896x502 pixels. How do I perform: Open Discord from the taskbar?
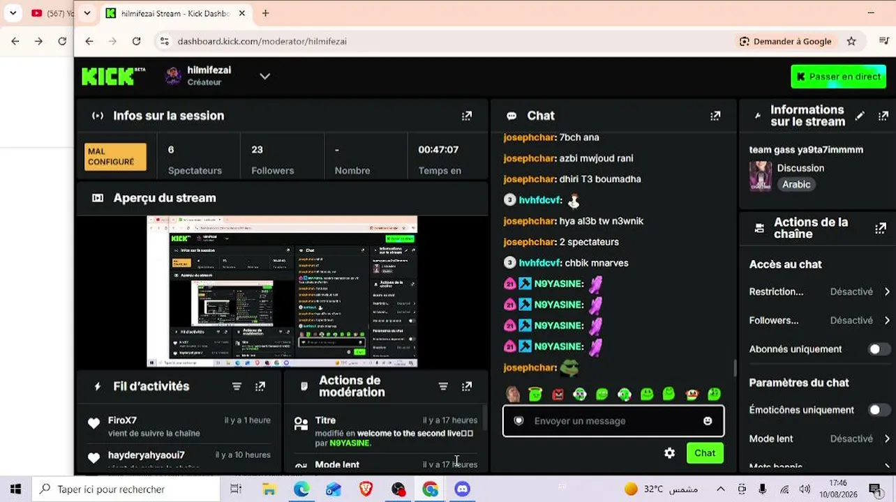[x=462, y=489]
